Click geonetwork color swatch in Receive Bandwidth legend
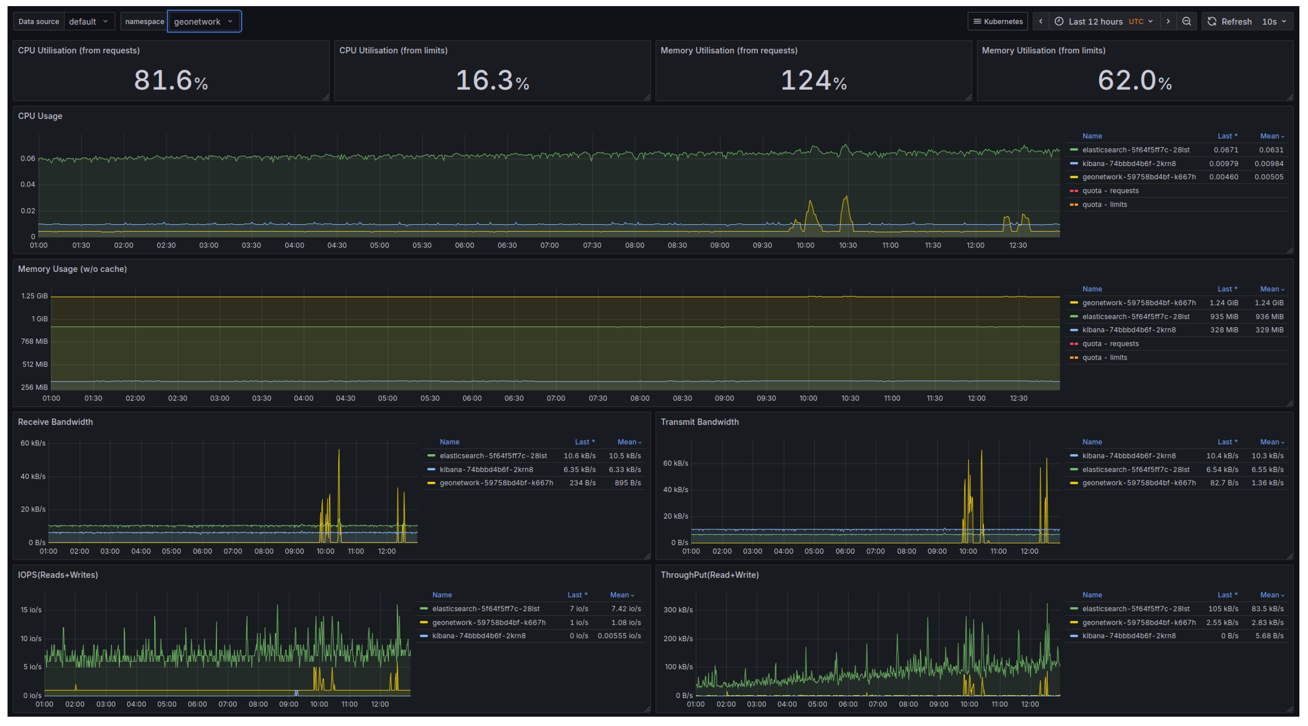This screenshot has height=726, width=1308. pyautogui.click(x=431, y=483)
